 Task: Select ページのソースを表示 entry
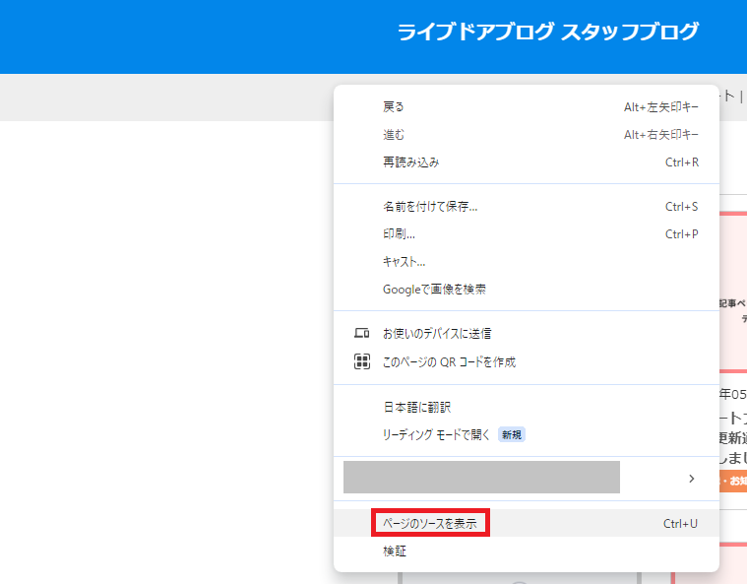[526, 523]
